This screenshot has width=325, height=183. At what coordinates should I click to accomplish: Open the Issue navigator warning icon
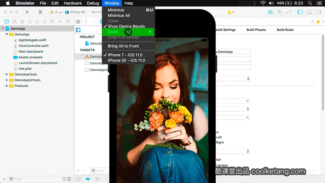pos(37,21)
